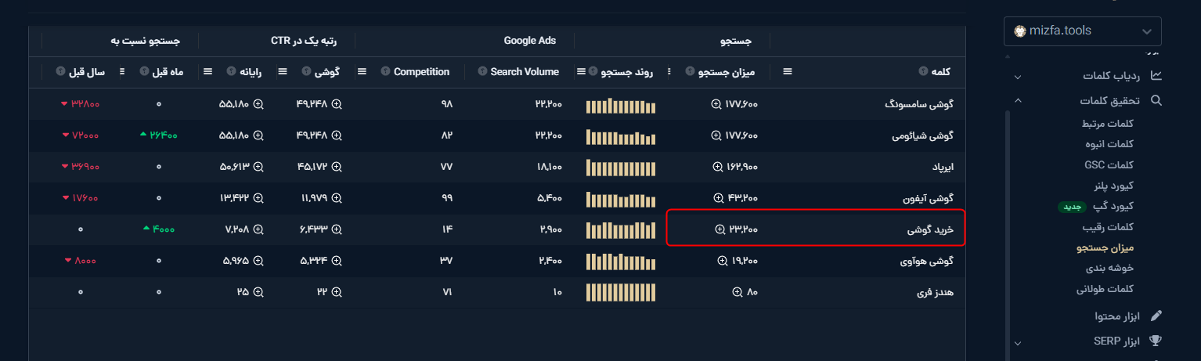The image size is (1201, 361).
Task: Open کلمات انبوه in sidebar
Action: (1109, 144)
